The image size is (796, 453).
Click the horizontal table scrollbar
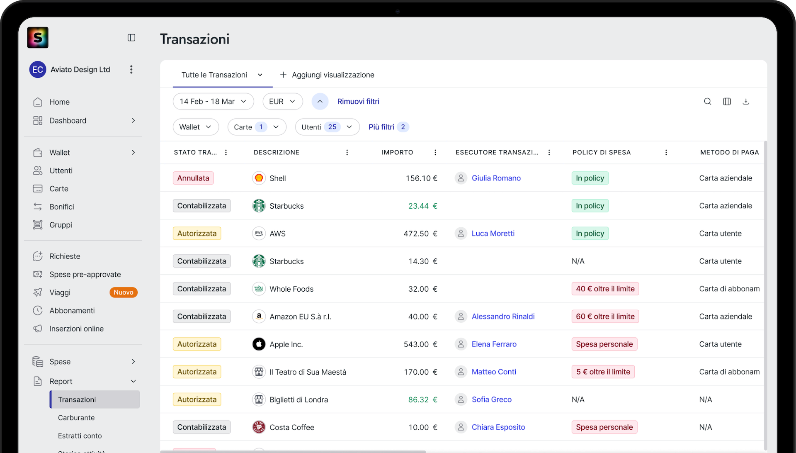click(293, 451)
